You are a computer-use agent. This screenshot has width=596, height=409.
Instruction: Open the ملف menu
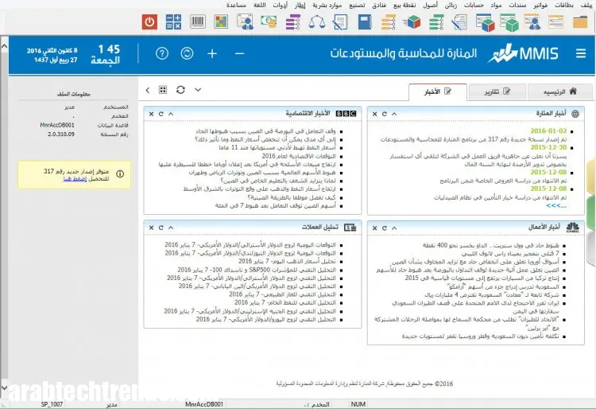(x=584, y=5)
